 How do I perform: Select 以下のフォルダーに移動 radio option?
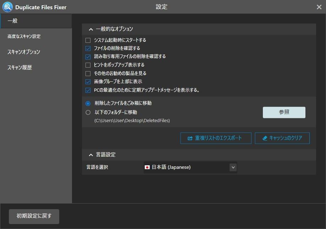click(x=88, y=113)
